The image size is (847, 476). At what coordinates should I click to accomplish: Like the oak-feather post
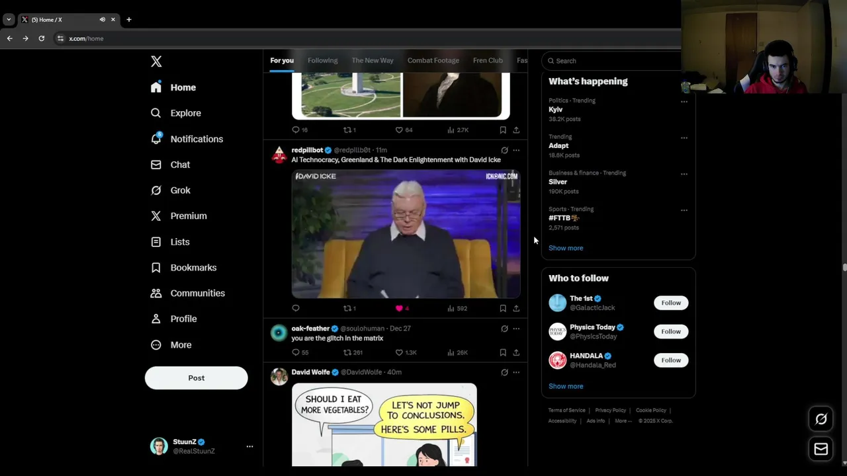click(405, 352)
